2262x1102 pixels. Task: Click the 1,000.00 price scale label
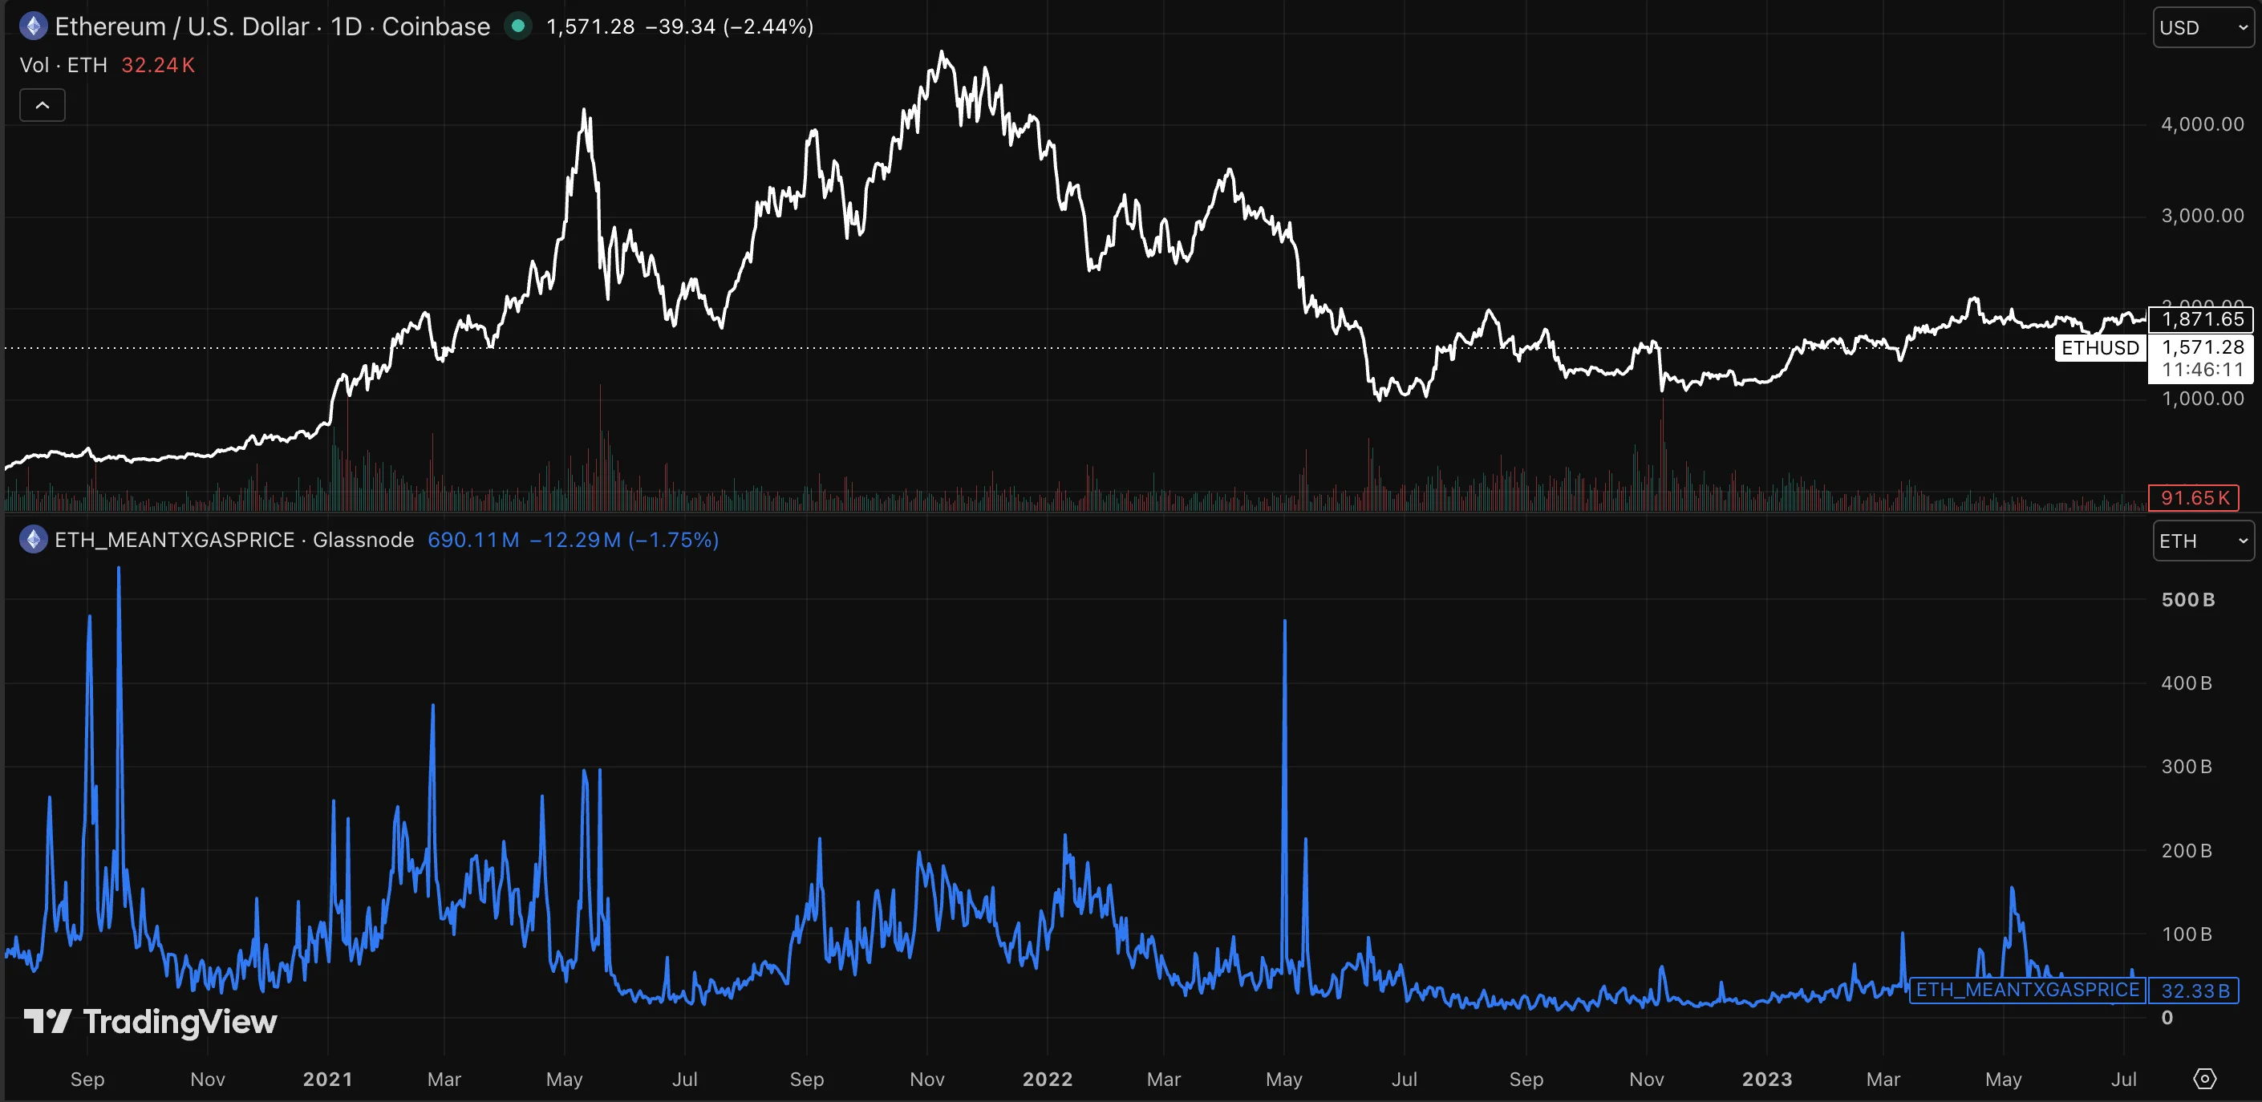point(2203,398)
